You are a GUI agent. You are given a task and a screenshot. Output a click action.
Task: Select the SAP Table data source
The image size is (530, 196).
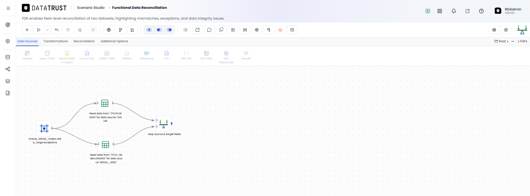coord(206,55)
